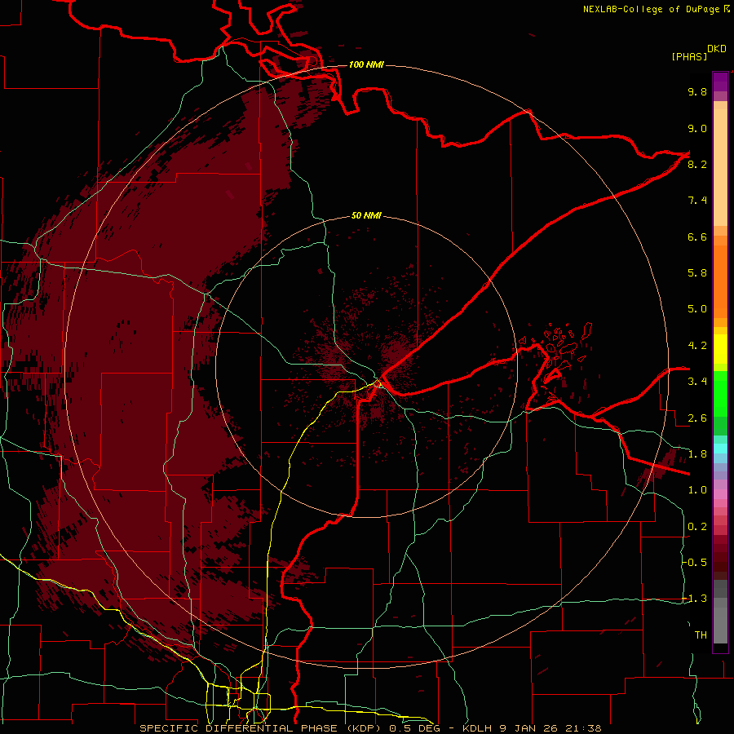Select the 1.8 scale value
The image size is (734, 734).
click(697, 454)
